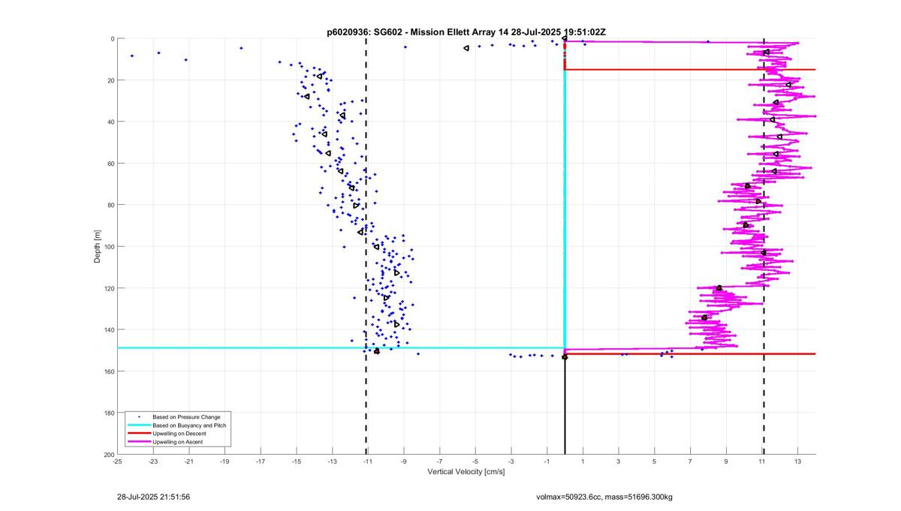Screen dimensions: 901x511
Task: Select legend entry 'Upwelling on Ascent'
Action: (x=178, y=443)
